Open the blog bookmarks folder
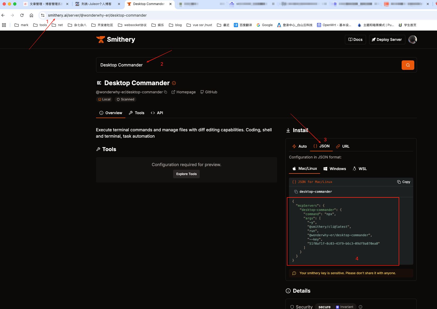The image size is (437, 309). [x=175, y=25]
